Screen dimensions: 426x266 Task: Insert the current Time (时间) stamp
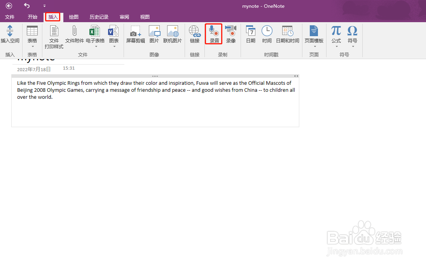267,34
